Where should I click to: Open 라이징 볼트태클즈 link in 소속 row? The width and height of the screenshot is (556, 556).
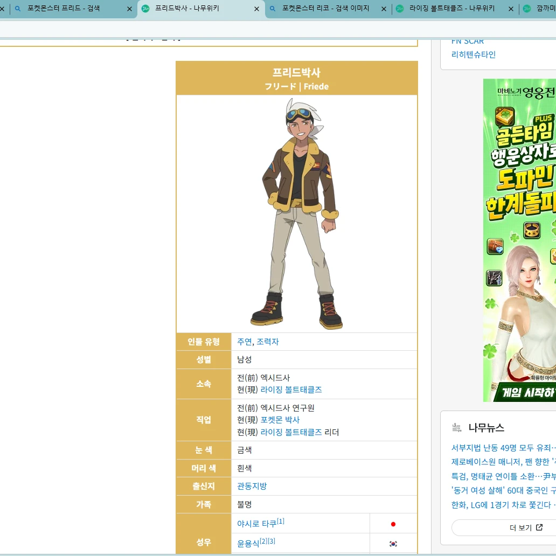coord(291,390)
